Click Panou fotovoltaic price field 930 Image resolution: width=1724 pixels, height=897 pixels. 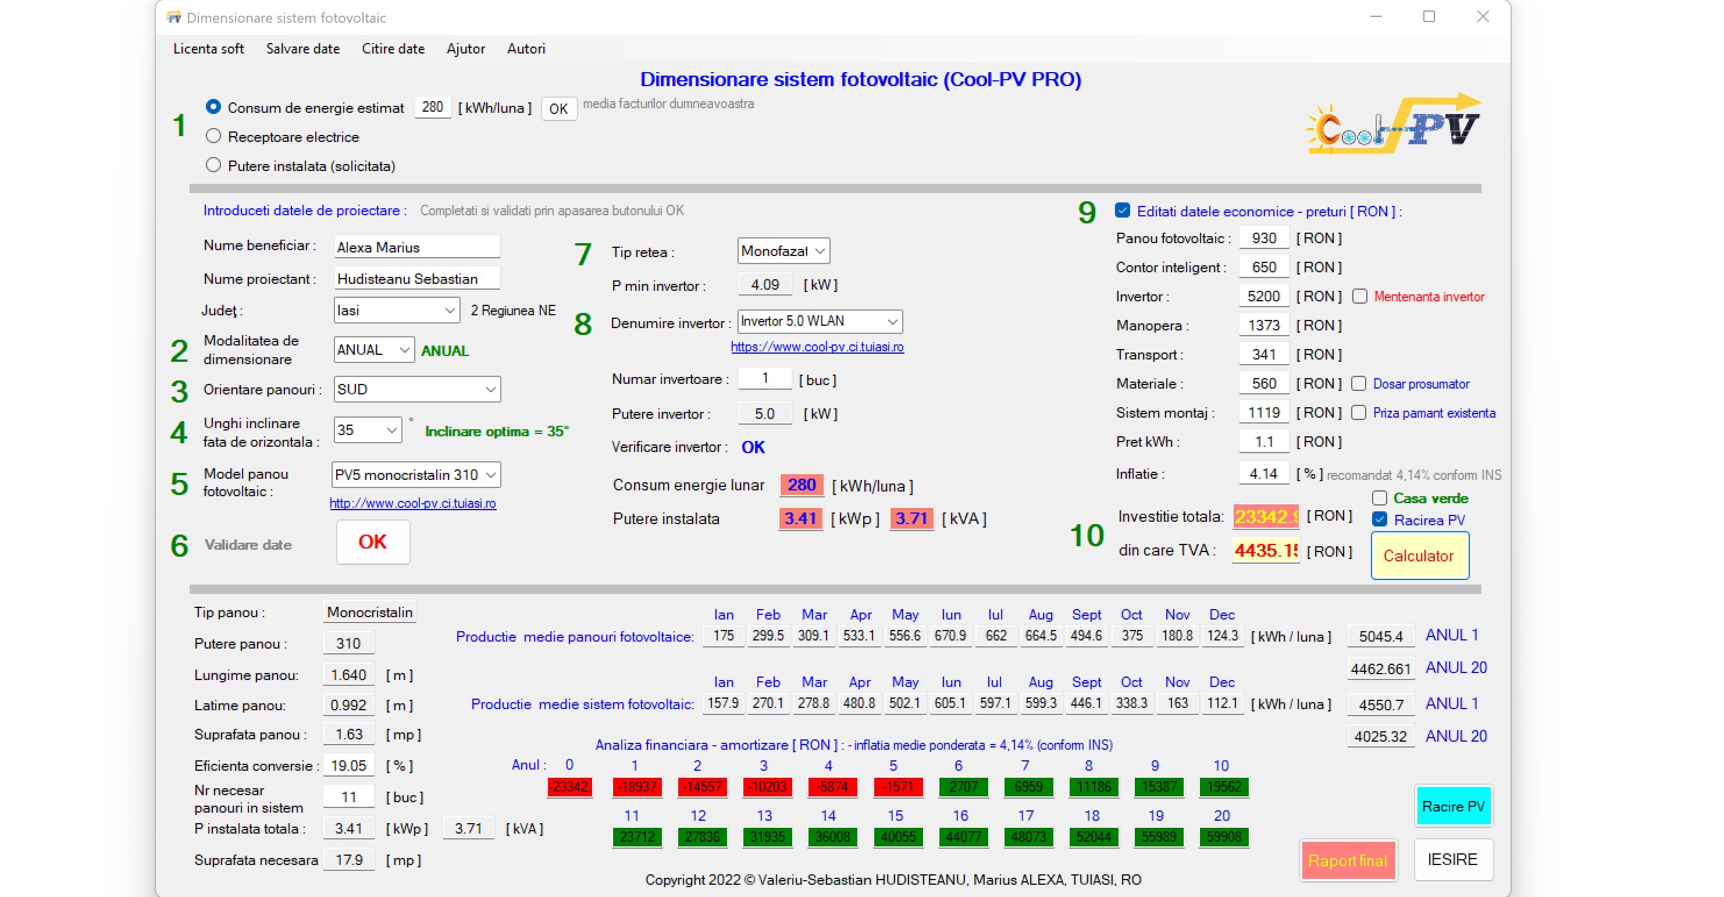point(1263,238)
